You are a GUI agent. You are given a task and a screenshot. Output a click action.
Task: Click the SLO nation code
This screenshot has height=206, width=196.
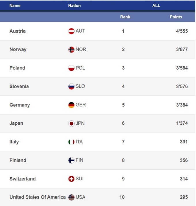(x=80, y=86)
